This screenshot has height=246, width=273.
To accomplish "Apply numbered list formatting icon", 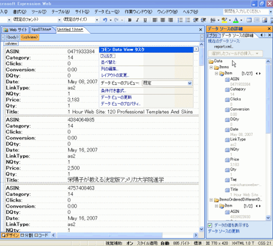I will (x=180, y=20).
